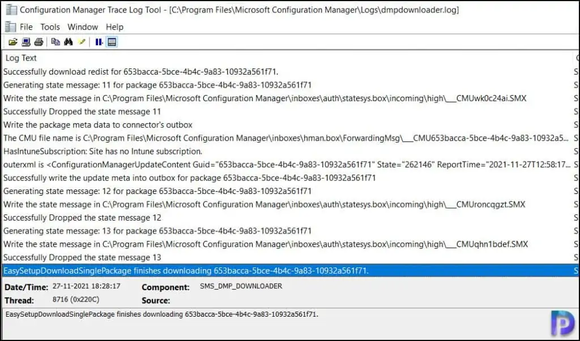Click the Print toolbar icon
Screen dimensions: 580x341
pyautogui.click(x=39, y=42)
